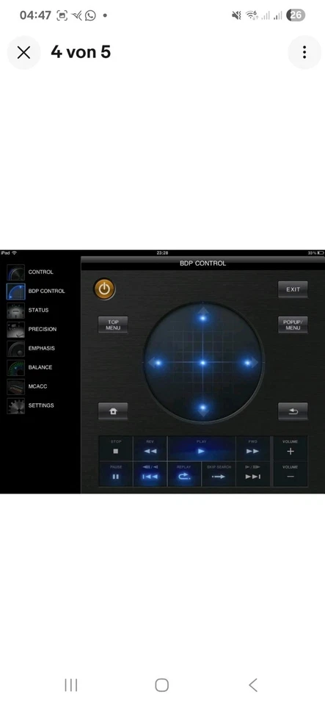The image size is (325, 705).
Task: Close the image viewer with the X button
Action: (x=23, y=53)
